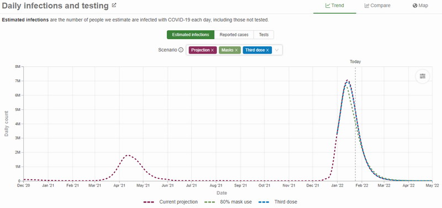Image resolution: width=442 pixels, height=208 pixels.
Task: Toggle Third dose legend entry
Action: 278,202
